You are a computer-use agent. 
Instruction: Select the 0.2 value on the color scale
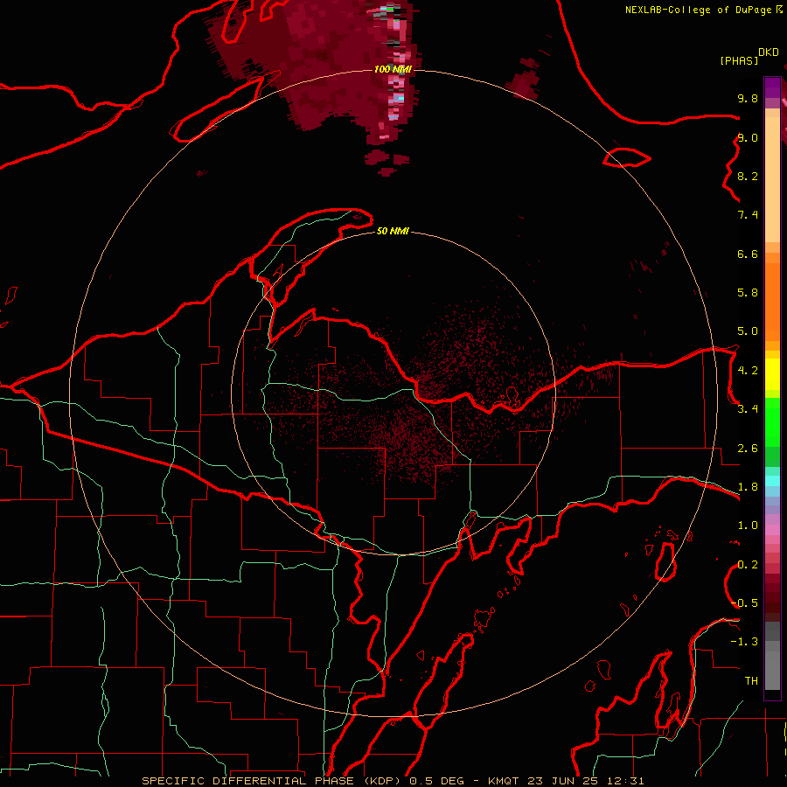click(x=748, y=565)
